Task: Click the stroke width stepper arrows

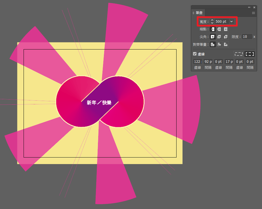Action: pos(212,21)
